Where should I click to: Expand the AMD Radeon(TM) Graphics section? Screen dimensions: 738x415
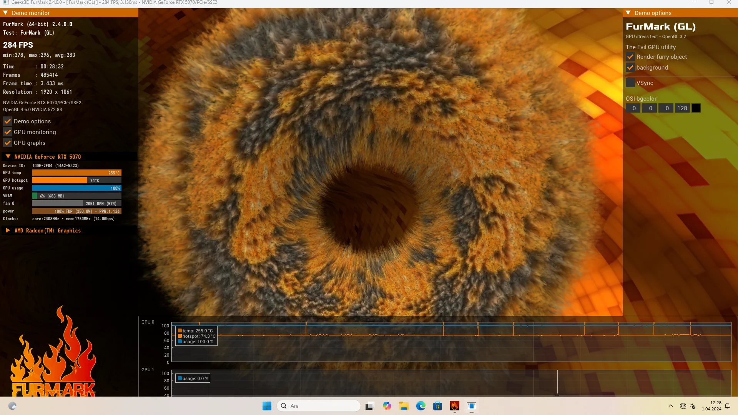click(x=8, y=231)
